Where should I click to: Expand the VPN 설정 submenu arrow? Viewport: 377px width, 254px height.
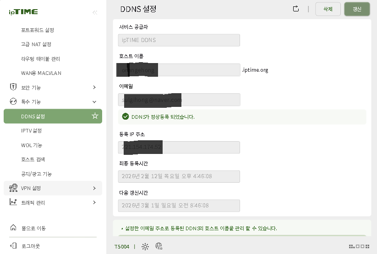coord(94,188)
